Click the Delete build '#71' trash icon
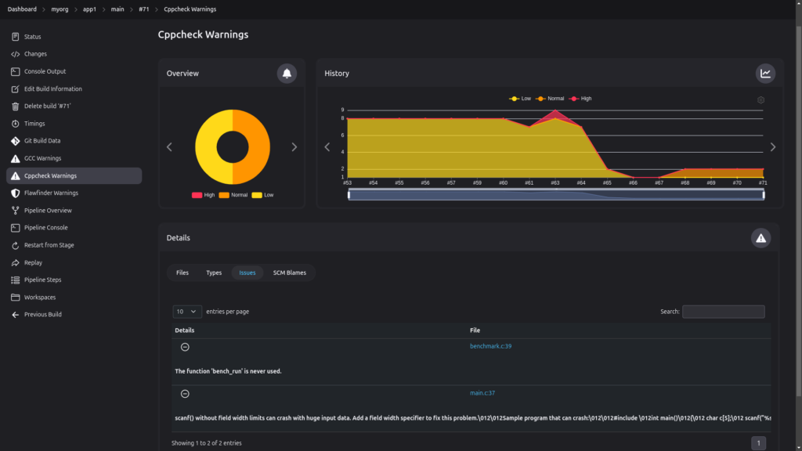 (x=16, y=106)
